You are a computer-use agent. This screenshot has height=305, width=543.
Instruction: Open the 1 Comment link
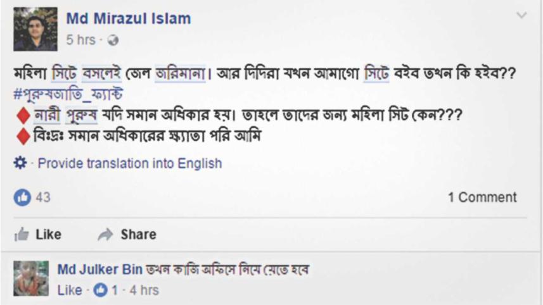(x=482, y=197)
